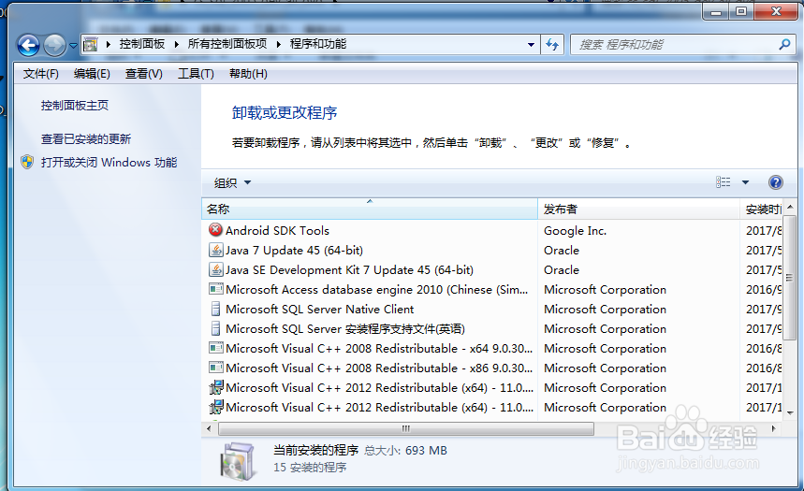Click the shield icon beside Windows 功能
Viewport: 804px width, 491px height.
[27, 163]
